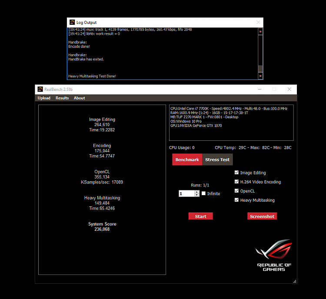Open the Upload menu
Screen dimensions: 326x299
(x=44, y=98)
